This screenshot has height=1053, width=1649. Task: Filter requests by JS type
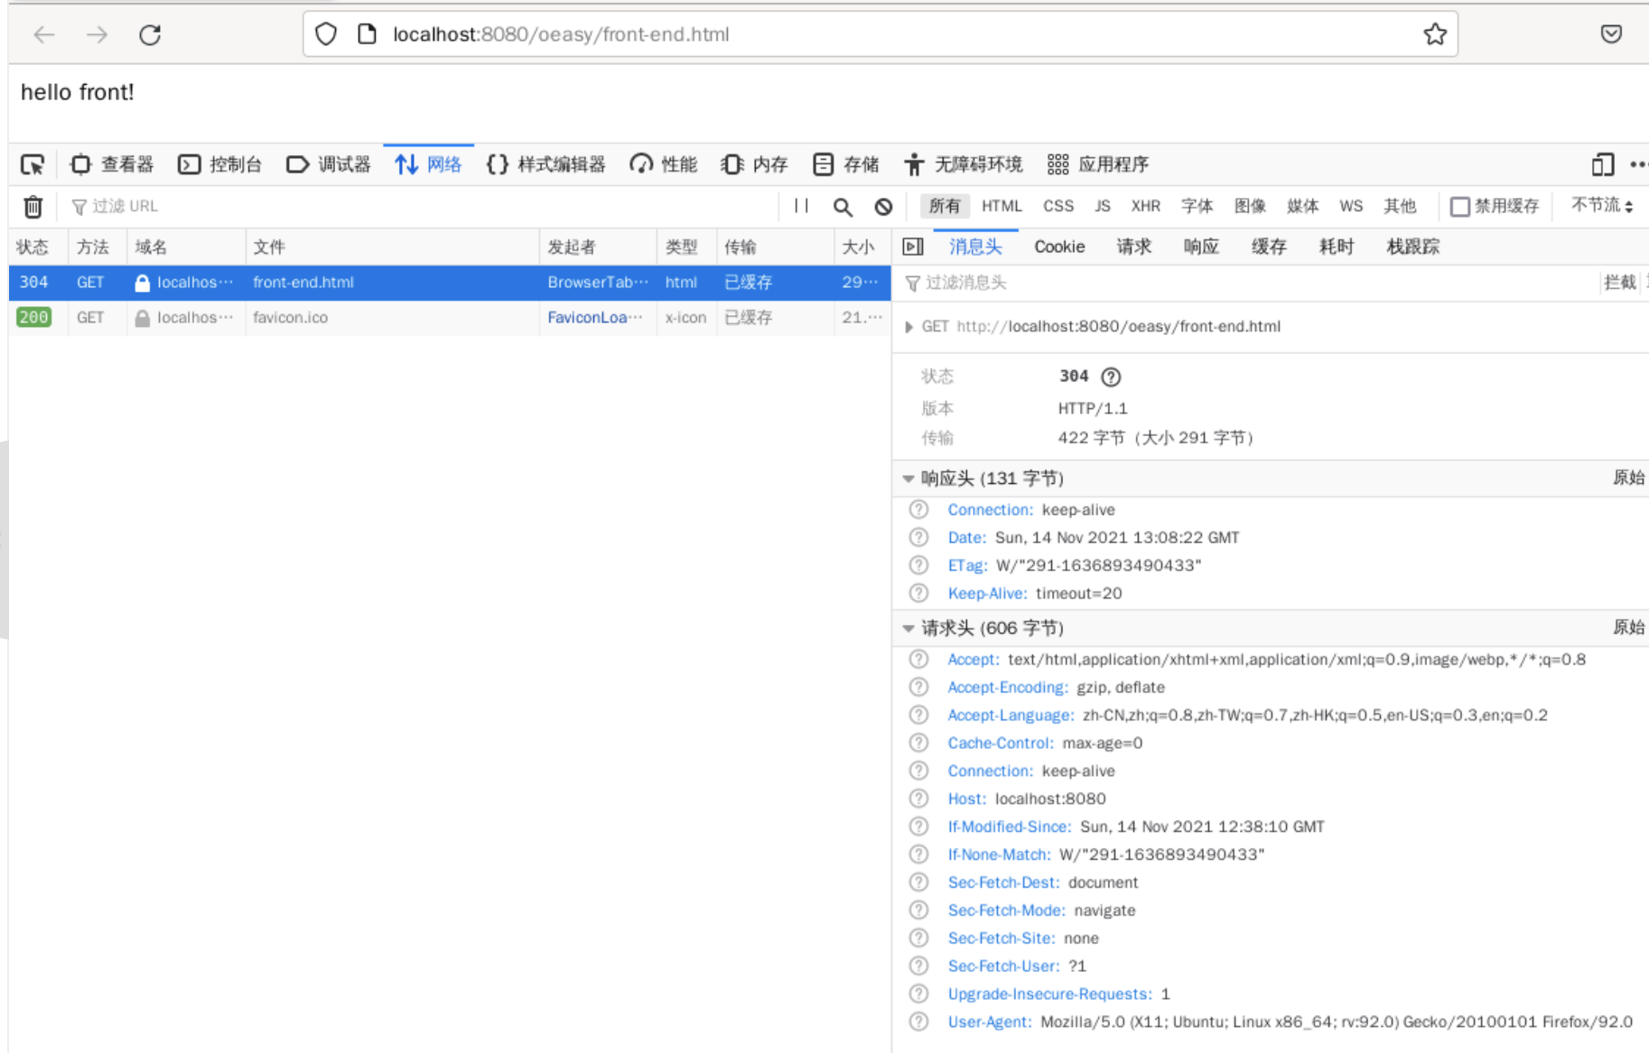(x=1103, y=206)
